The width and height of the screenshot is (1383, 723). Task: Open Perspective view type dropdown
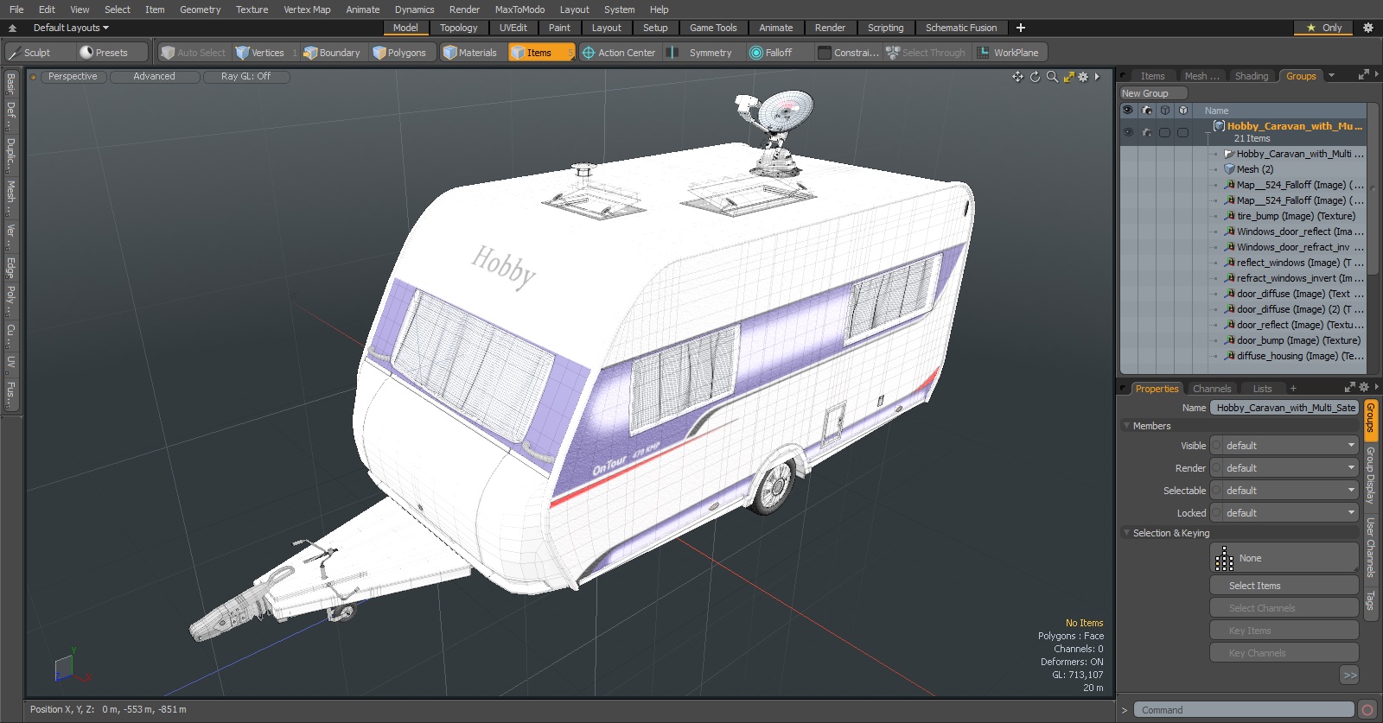pos(73,77)
